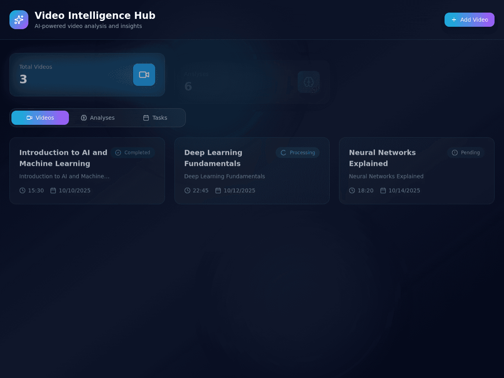Open Neural Networks Explained video title
Viewport: 504px width, 378px height.
point(382,158)
